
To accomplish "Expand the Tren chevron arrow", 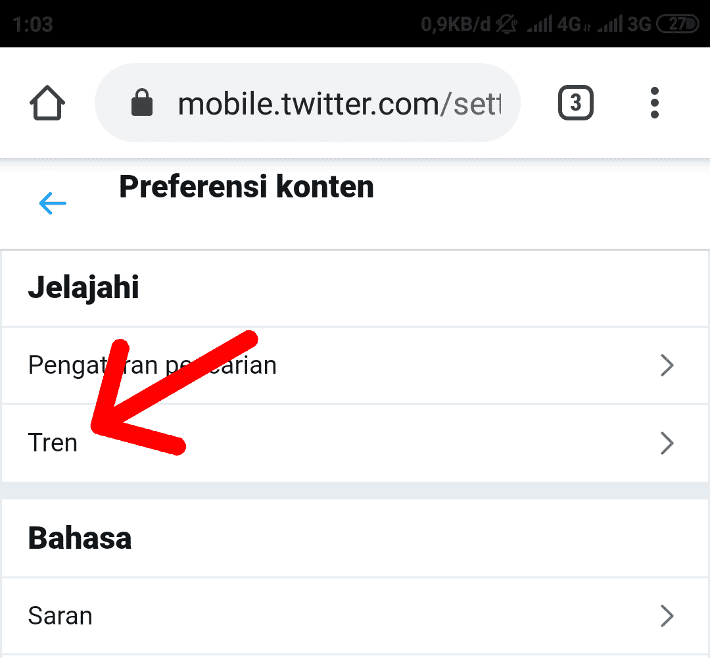I will point(667,443).
